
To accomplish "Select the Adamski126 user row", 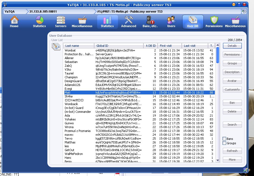I will tap(140, 85).
